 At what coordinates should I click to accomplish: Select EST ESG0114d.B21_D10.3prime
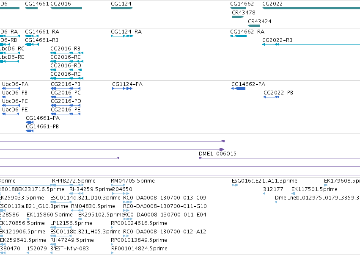tap(85, 198)
